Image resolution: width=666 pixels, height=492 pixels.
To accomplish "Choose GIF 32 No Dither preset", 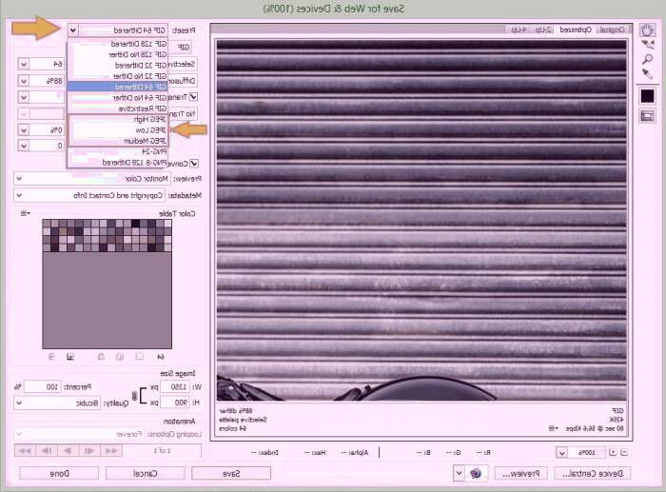I will click(x=117, y=76).
